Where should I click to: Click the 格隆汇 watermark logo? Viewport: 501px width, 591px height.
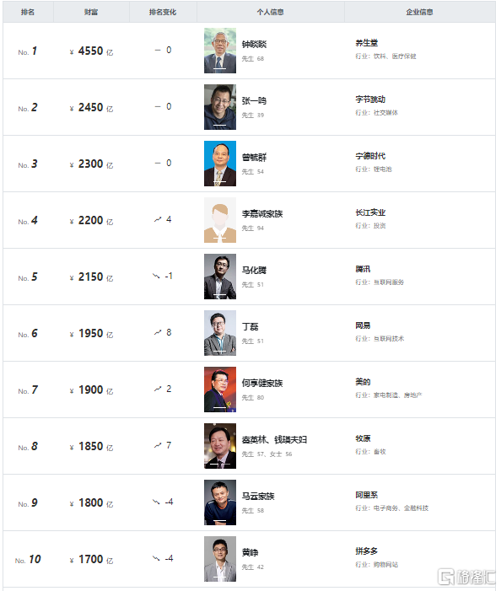(466, 577)
